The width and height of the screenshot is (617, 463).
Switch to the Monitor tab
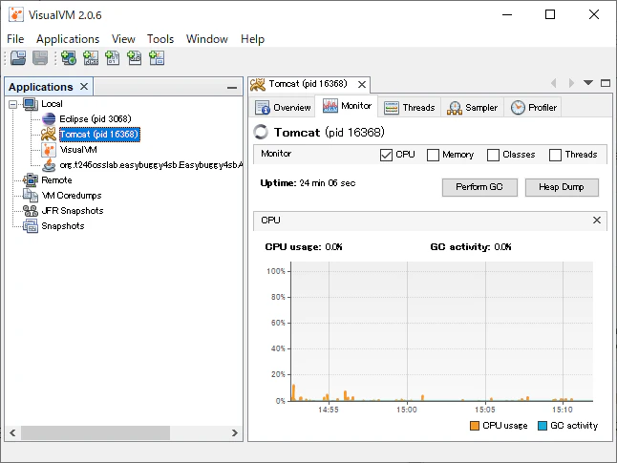[x=347, y=106]
